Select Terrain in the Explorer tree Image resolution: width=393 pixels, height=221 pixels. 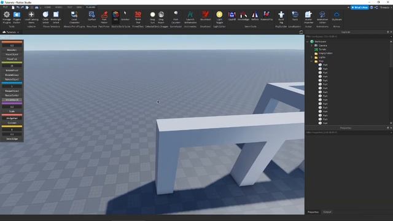pyautogui.click(x=322, y=49)
